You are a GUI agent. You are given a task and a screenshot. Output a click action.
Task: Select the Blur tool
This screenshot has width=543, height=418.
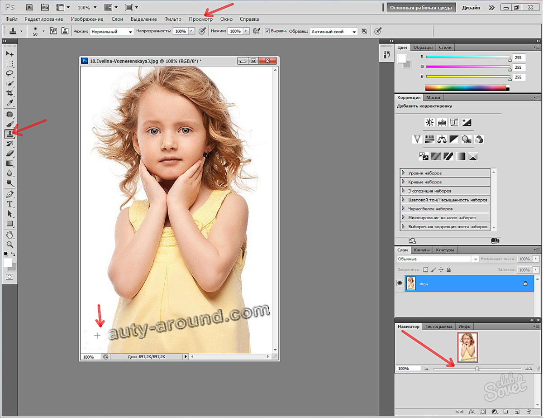pyautogui.click(x=10, y=173)
